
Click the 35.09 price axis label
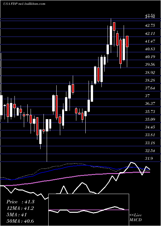[150, 119]
